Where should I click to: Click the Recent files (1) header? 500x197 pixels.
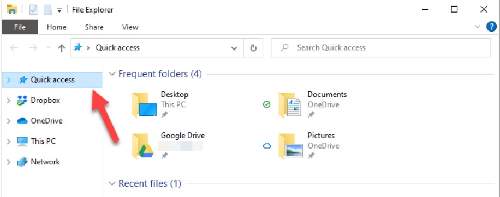(150, 183)
